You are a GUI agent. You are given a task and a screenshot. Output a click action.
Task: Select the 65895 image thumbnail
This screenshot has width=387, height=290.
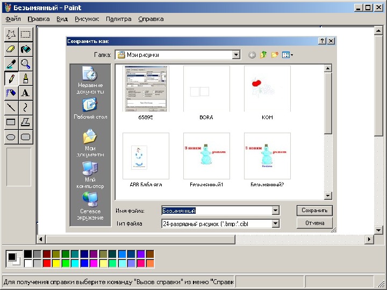pos(146,89)
